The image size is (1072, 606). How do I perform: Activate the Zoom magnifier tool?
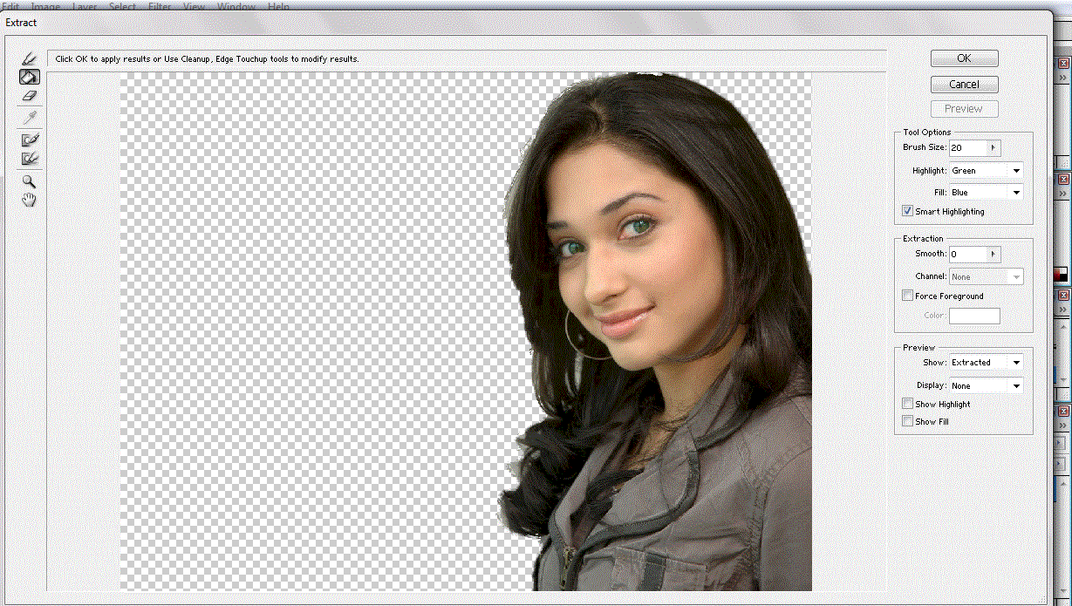(x=30, y=181)
